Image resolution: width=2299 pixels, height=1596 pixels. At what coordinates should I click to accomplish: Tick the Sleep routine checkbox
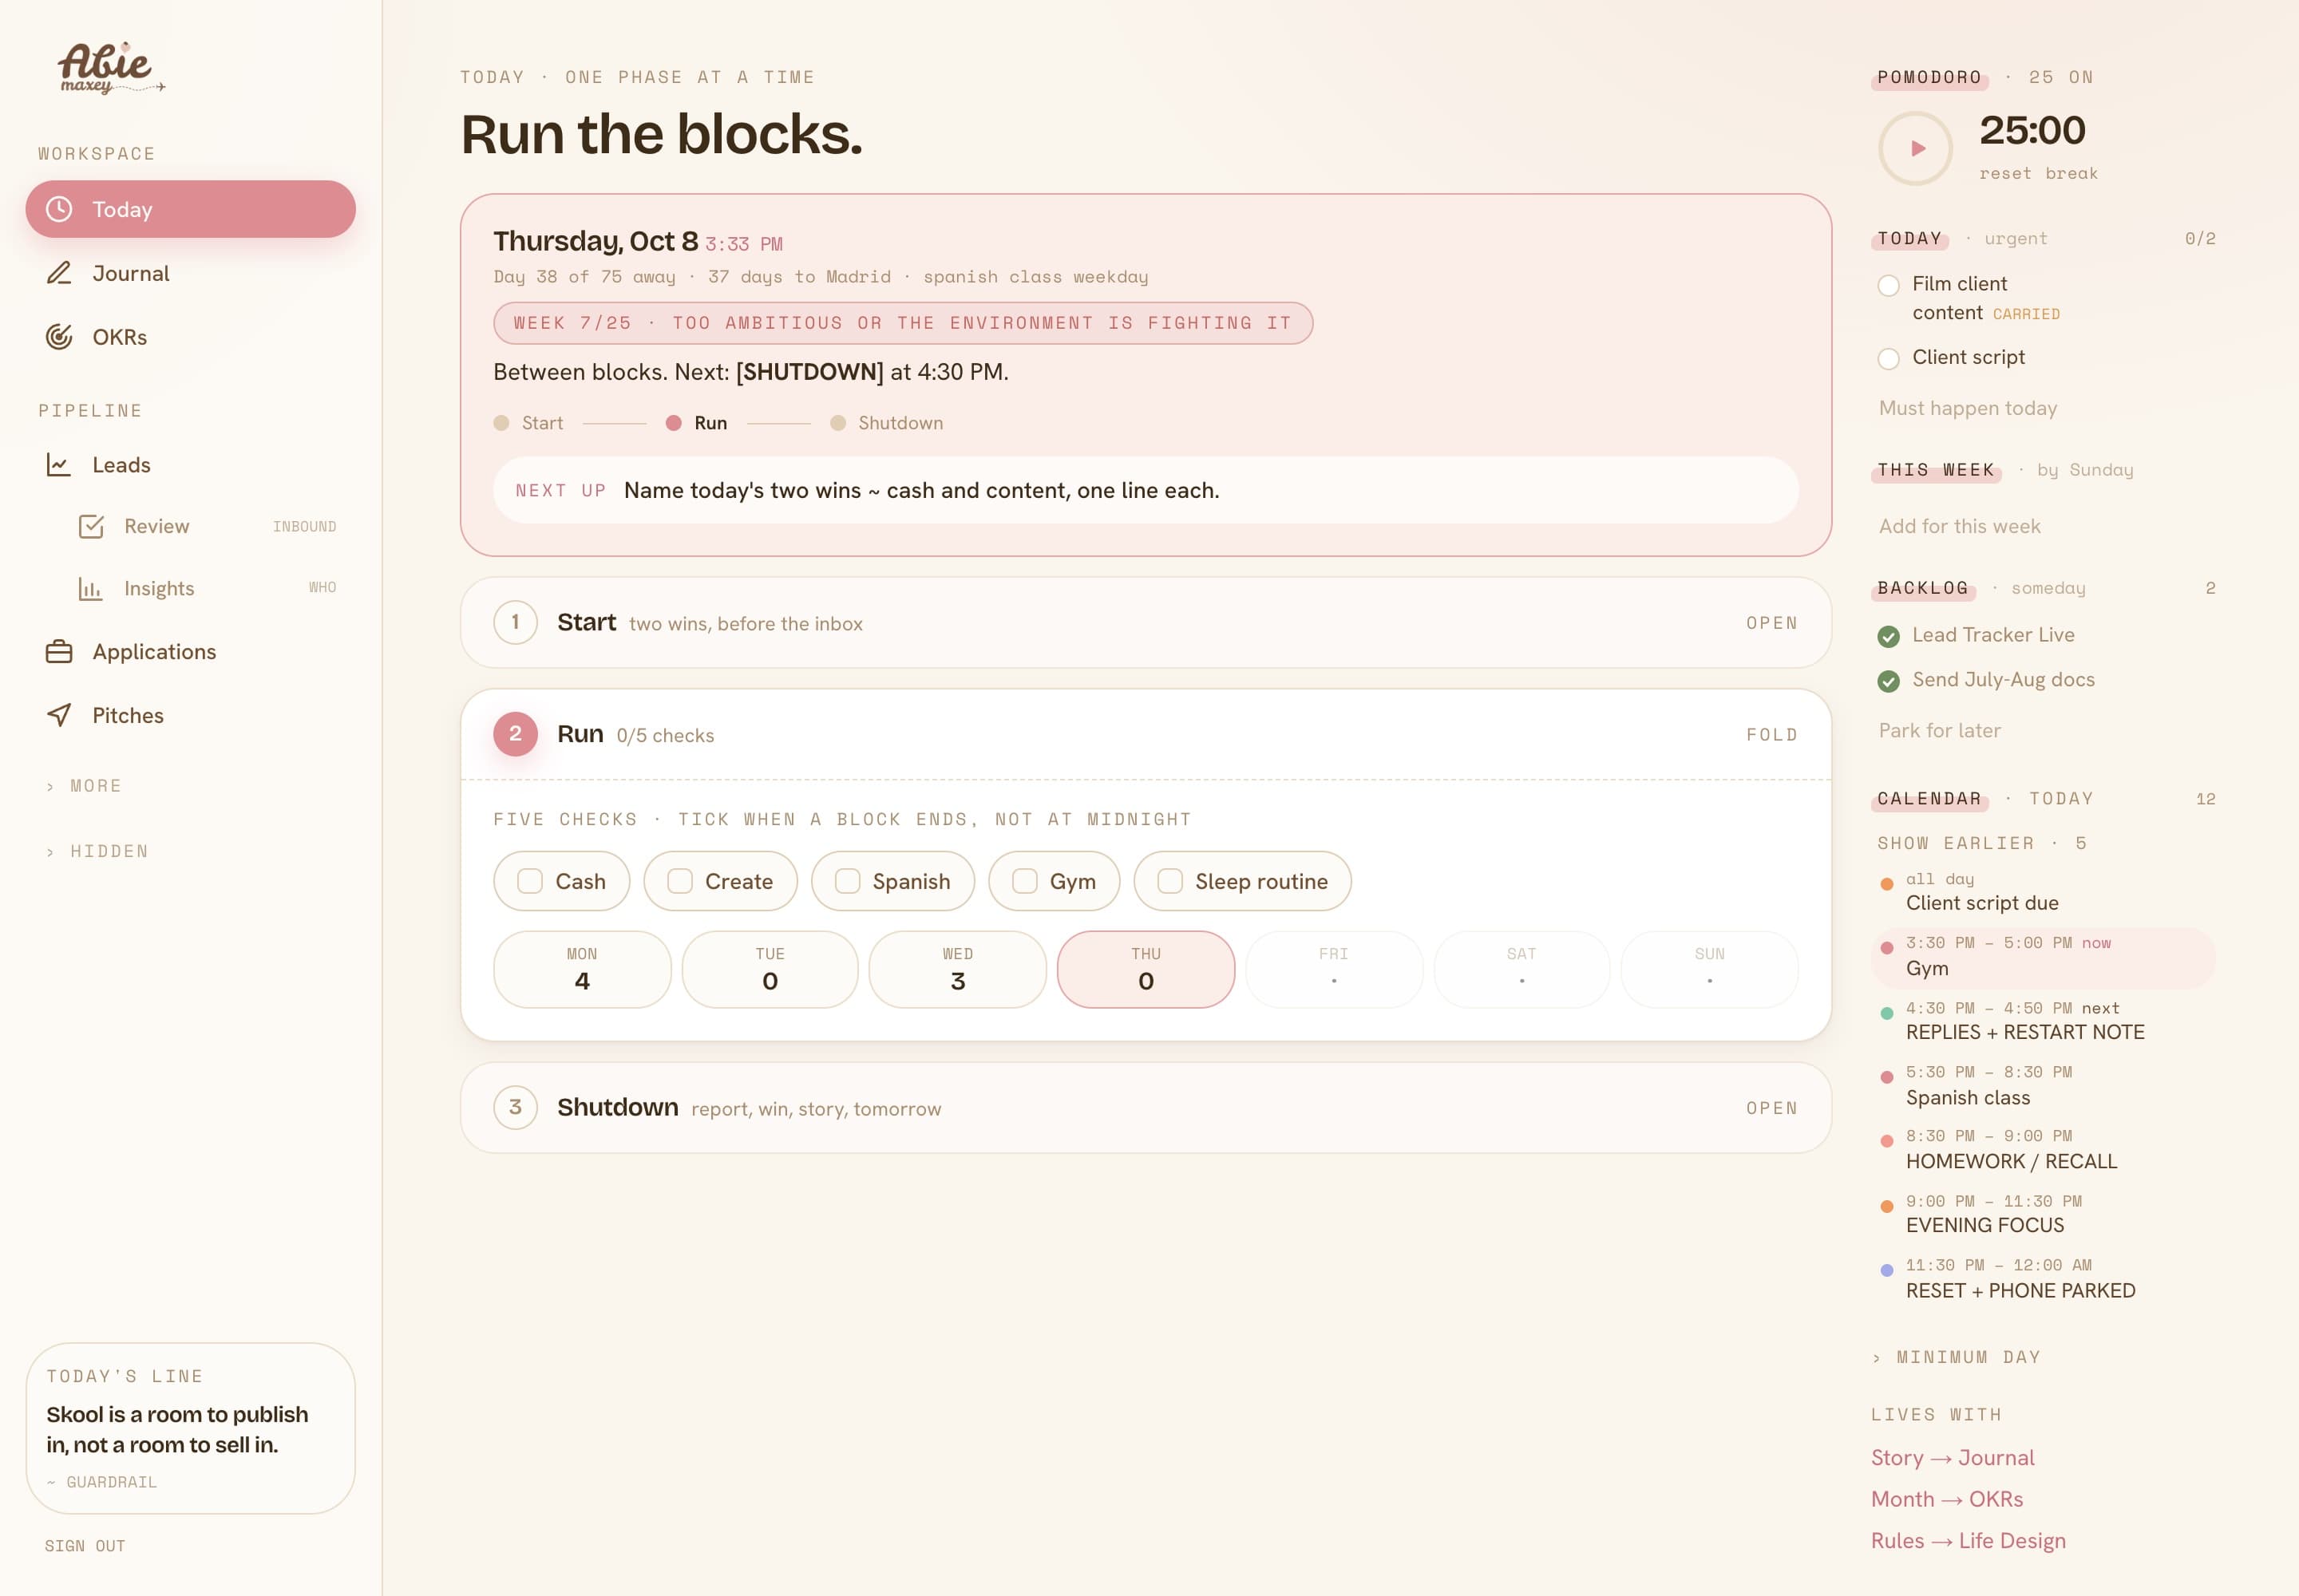1170,881
